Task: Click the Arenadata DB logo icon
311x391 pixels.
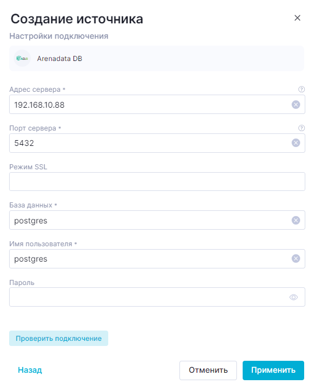Action: [x=22, y=58]
